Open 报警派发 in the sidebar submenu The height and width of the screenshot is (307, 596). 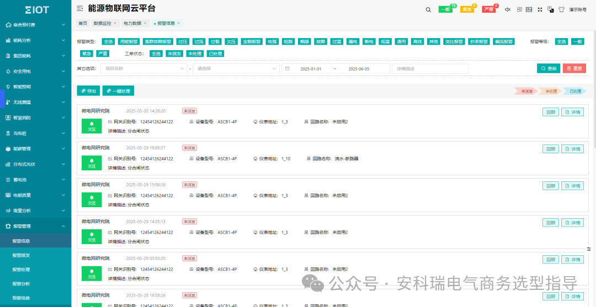tap(21, 255)
